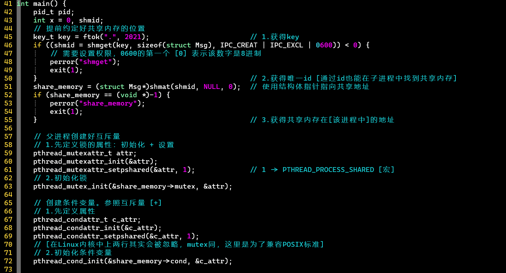Click line number 41 in the gutter
506x273 pixels.
(x=8, y=4)
